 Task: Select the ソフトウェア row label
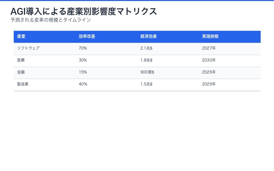tap(28, 49)
